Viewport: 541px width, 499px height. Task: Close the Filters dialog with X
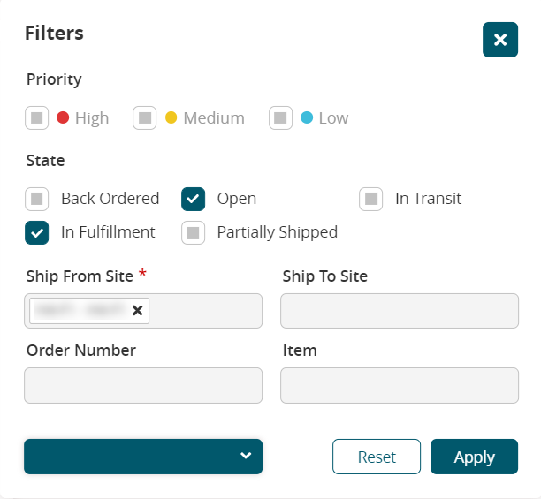499,40
